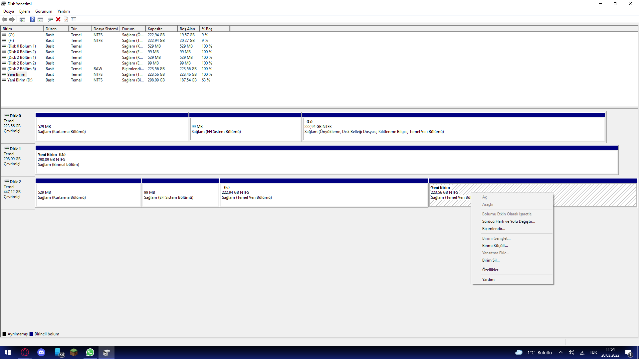Click the blue question mark help icon

(x=32, y=19)
